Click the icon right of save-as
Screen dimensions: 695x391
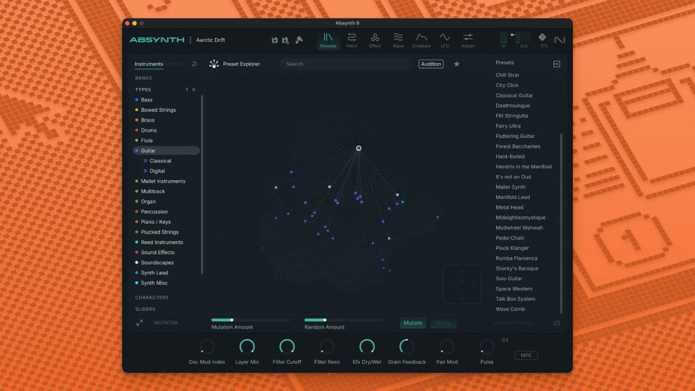point(299,40)
